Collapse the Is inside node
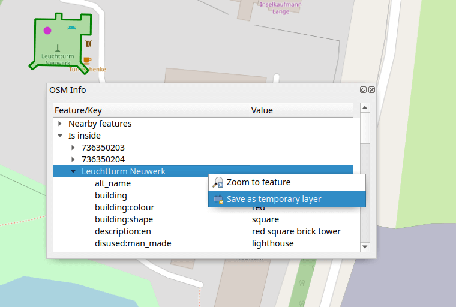Image resolution: width=456 pixels, height=307 pixels. click(60, 136)
